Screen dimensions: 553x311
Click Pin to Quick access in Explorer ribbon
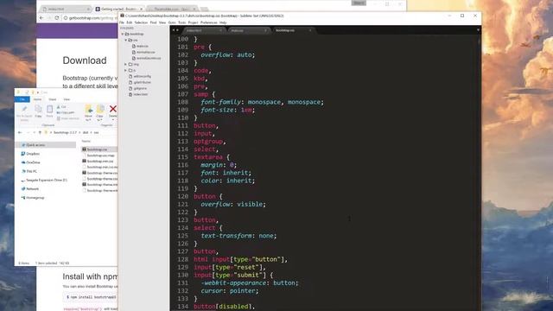[24, 112]
